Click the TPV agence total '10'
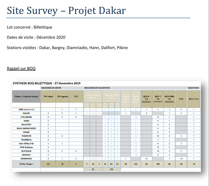Viewport: 209px width, 186px height. 62,164
